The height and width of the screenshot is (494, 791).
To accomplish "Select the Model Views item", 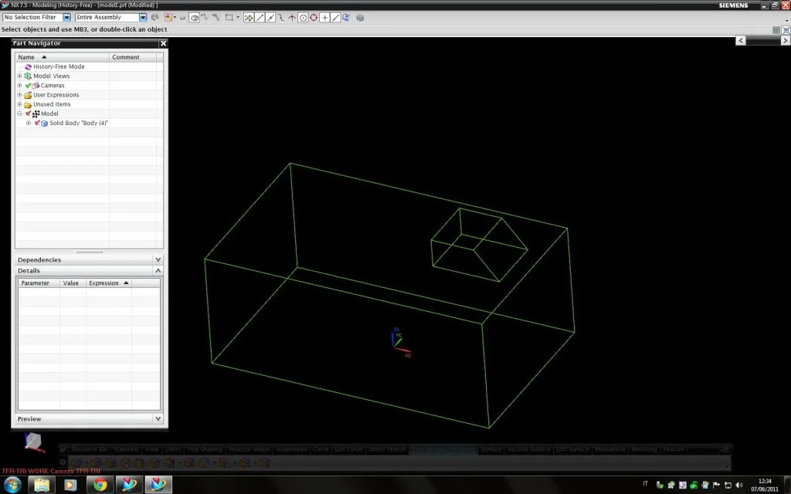I will click(52, 76).
